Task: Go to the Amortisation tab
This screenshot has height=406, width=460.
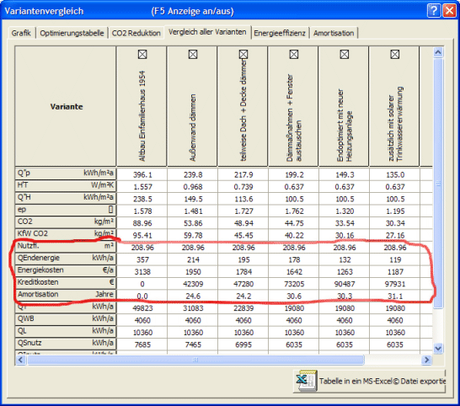Action: [334, 33]
